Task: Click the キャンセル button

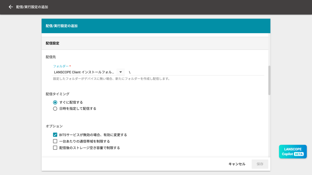Action: (x=237, y=164)
